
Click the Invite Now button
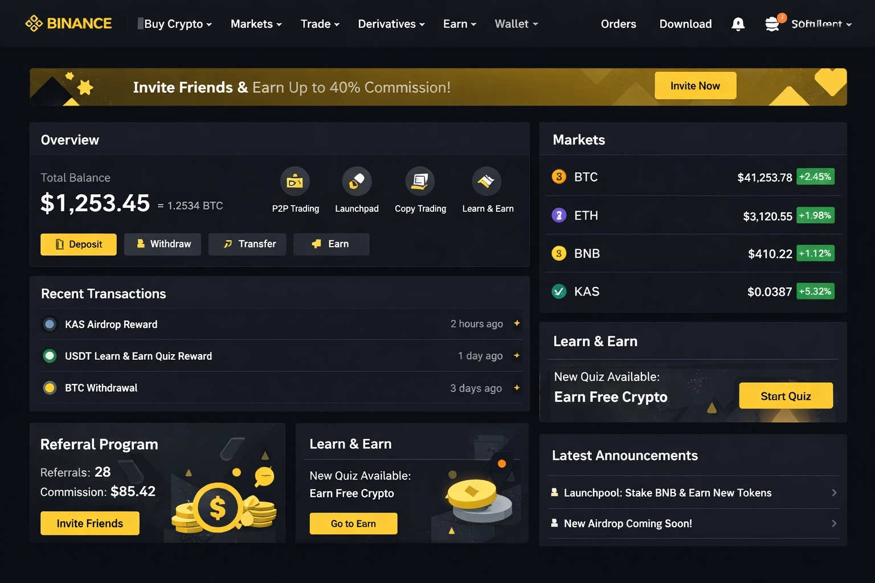[695, 85]
